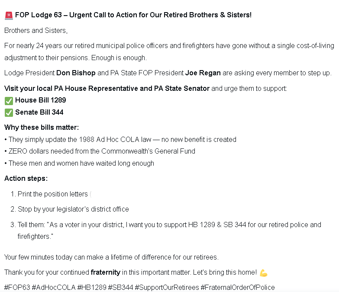Viewport: 339px width, 292px height.
Task: Click the bold name Joe Regan
Action: tap(203, 73)
